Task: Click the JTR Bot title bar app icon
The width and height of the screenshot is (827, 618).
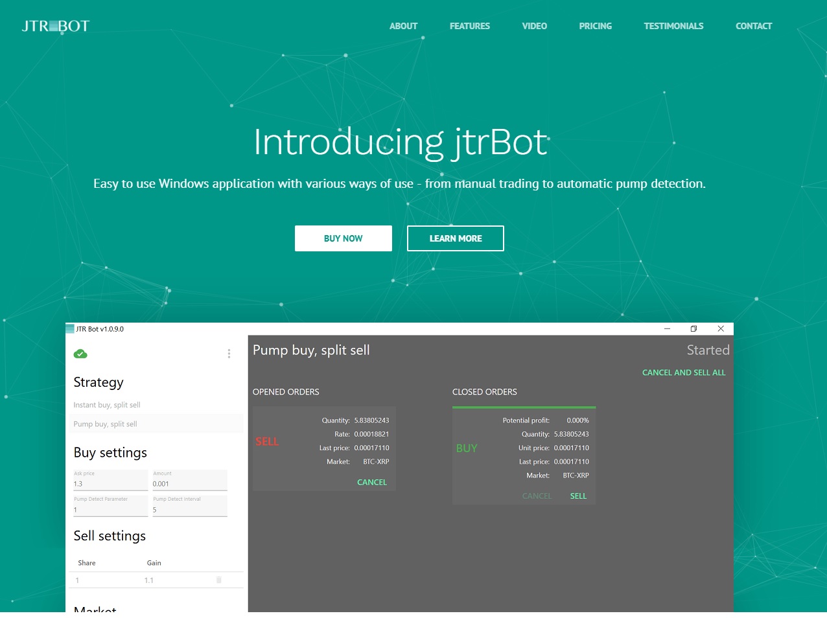Action: [70, 329]
